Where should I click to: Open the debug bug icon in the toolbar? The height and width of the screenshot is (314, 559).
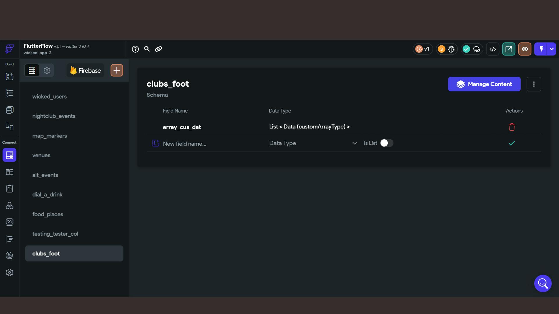click(451, 49)
